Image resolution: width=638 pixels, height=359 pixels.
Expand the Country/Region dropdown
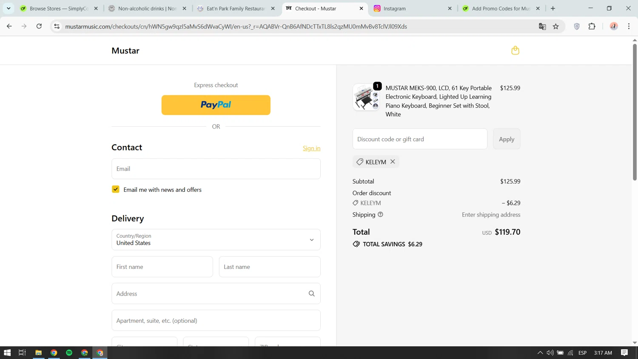pos(216,240)
